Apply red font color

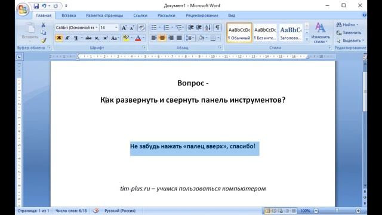coord(138,38)
